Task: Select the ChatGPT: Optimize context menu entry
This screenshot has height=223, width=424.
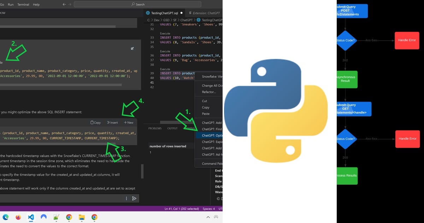Action: click(x=212, y=136)
